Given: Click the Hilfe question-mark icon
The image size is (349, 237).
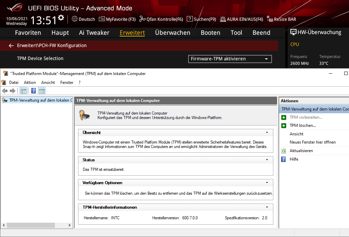Looking at the screenshot, I should click(x=284, y=159).
